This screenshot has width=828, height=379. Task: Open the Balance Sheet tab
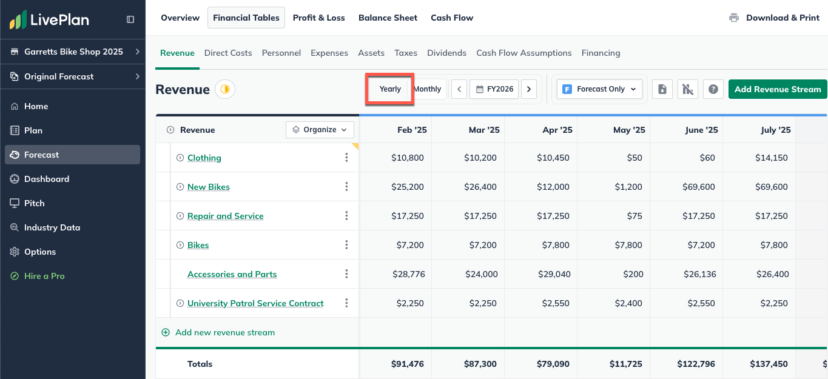388,18
